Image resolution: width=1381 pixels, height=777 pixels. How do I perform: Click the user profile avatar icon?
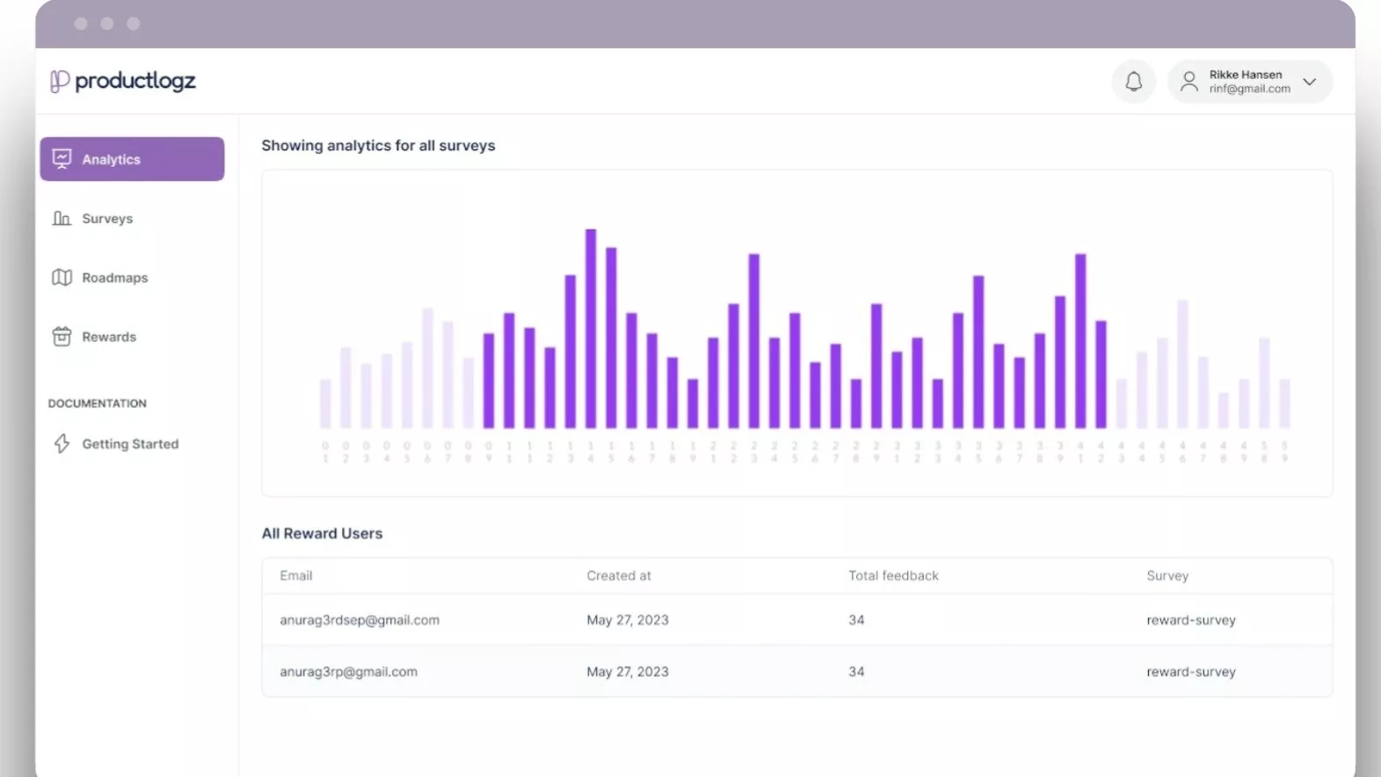click(x=1188, y=82)
